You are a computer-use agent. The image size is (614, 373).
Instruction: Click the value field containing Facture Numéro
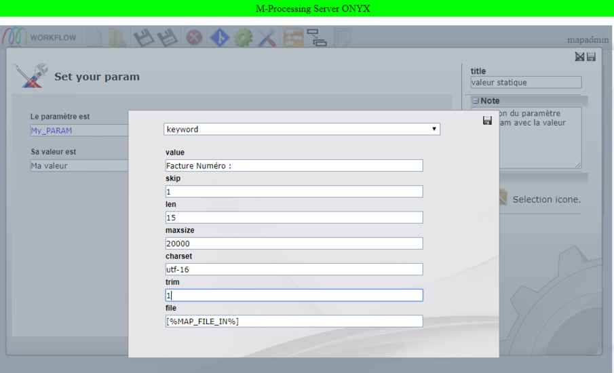pos(294,165)
